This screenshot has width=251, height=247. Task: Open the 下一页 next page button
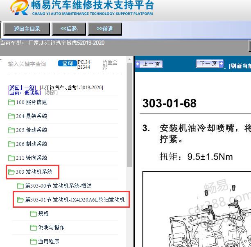click(x=210, y=63)
